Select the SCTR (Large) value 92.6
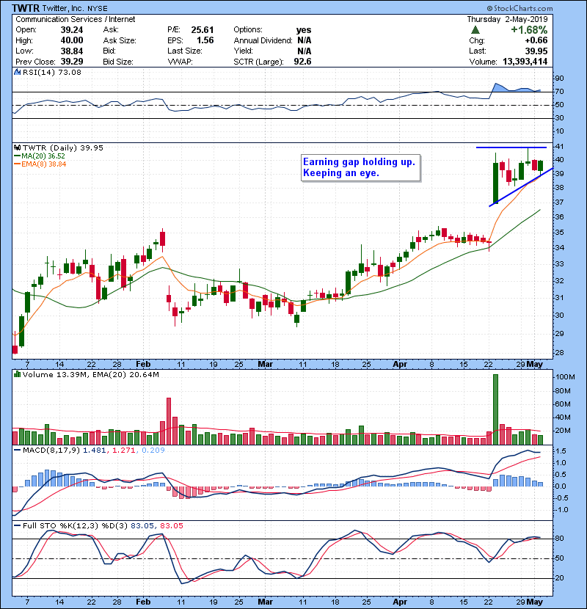Image resolution: width=587 pixels, height=609 pixels. [302, 62]
